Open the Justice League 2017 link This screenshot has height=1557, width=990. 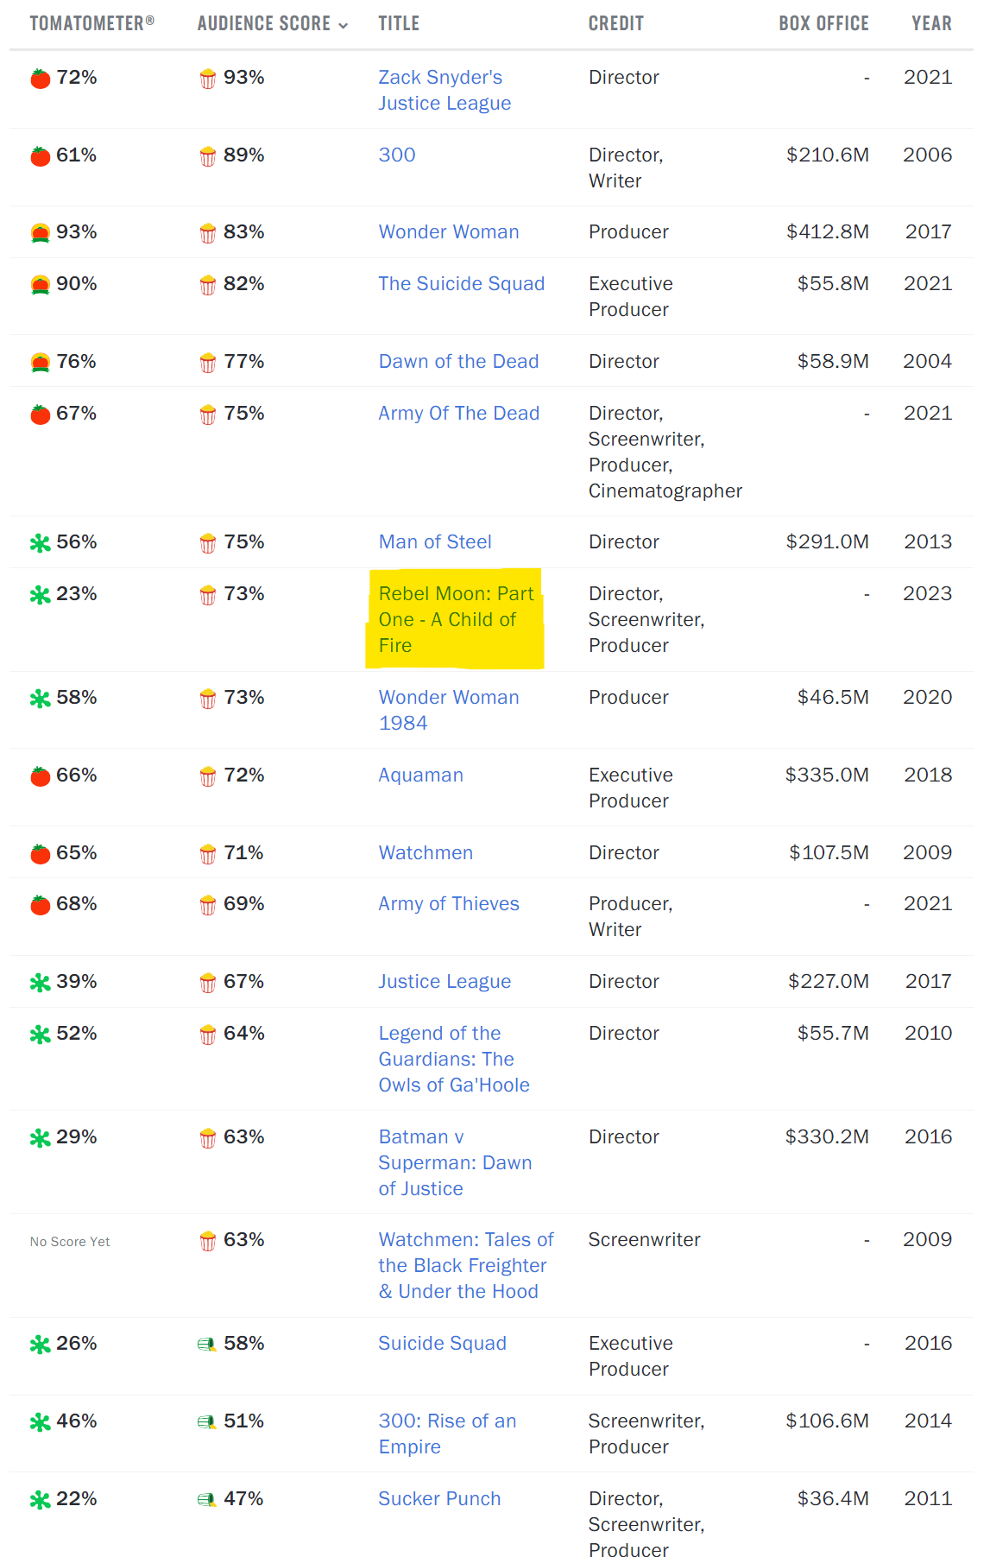(x=445, y=981)
